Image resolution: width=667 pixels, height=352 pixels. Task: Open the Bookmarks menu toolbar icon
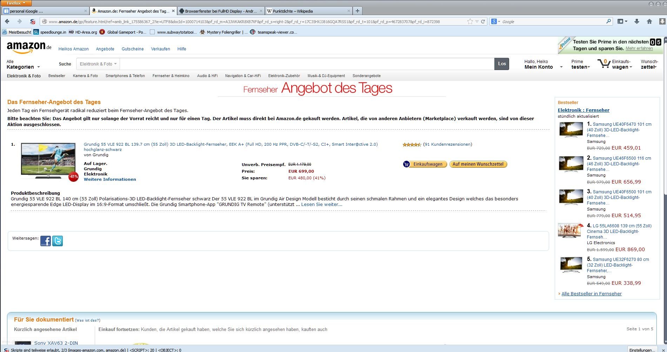[622, 21]
